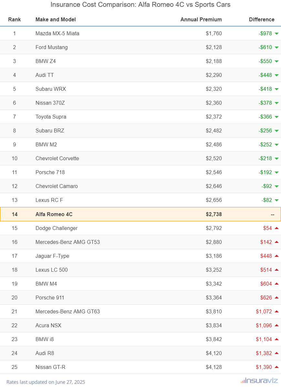Select the BMW M2 model name
This screenshot has width=281, height=387.
coord(46,144)
